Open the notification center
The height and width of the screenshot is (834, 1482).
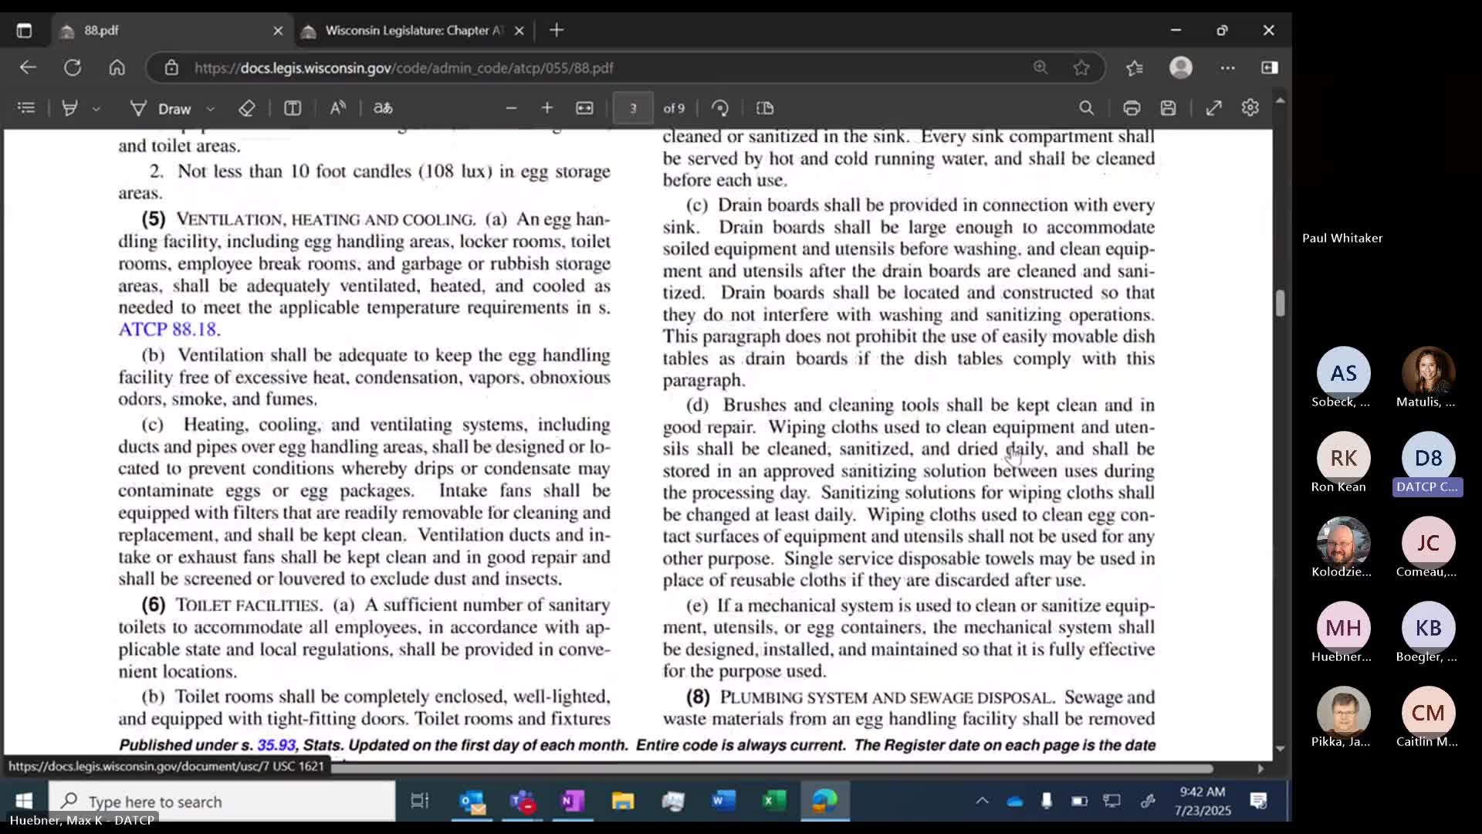click(x=1259, y=802)
